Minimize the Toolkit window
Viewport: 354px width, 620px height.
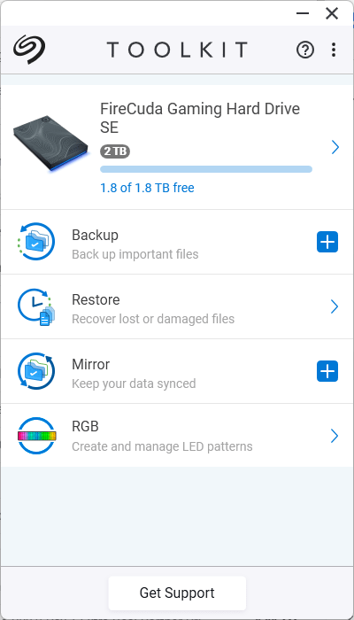(x=303, y=13)
